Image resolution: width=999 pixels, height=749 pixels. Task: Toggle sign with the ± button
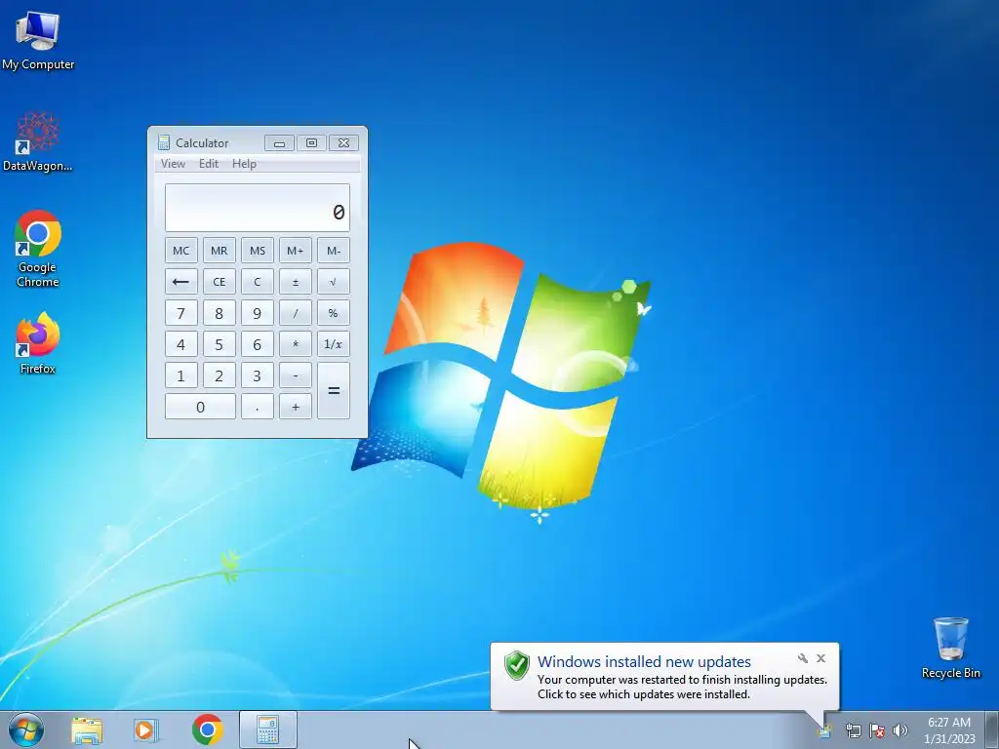click(x=295, y=282)
